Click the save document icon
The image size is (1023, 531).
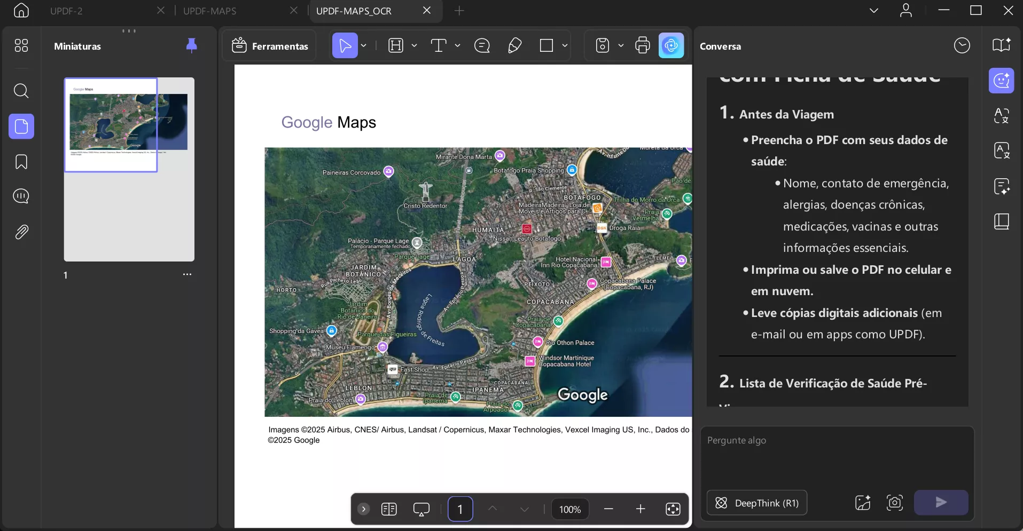(x=603, y=46)
